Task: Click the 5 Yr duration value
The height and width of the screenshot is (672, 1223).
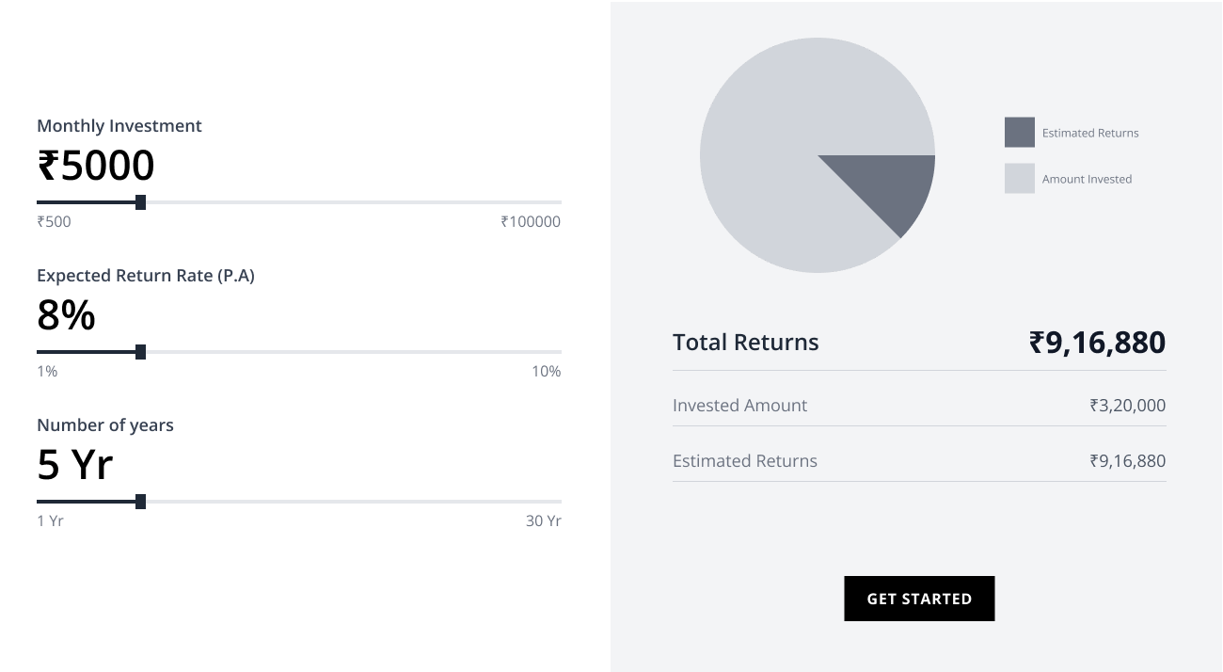Action: tap(75, 465)
